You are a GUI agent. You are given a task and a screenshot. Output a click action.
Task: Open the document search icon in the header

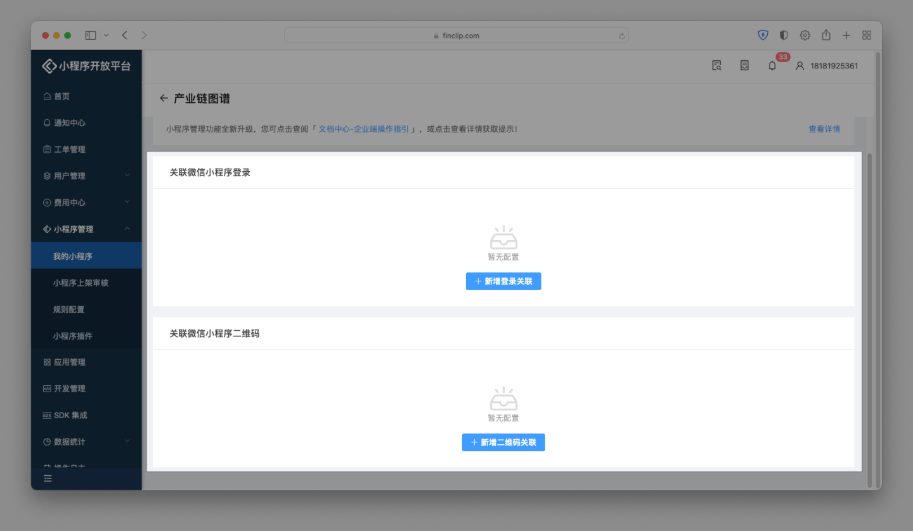[716, 65]
